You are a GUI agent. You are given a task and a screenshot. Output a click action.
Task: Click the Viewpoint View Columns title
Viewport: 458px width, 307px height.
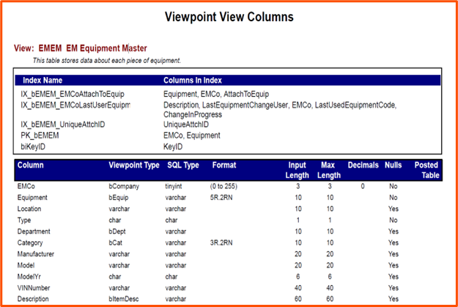click(229, 17)
